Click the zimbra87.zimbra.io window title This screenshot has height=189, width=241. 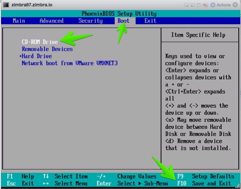(x=32, y=5)
